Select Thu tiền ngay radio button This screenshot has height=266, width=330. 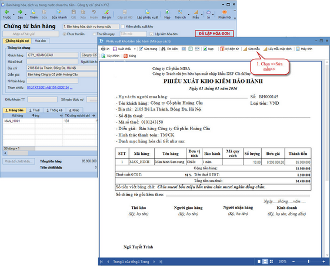(x=94, y=34)
